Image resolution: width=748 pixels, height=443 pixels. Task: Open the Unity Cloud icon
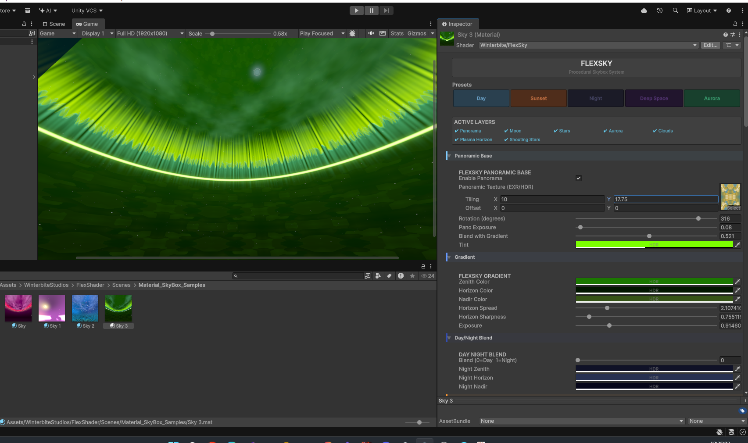pyautogui.click(x=644, y=11)
